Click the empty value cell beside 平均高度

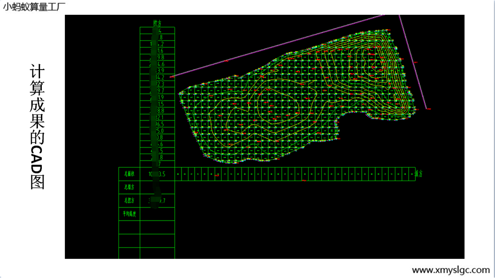tap(157, 214)
